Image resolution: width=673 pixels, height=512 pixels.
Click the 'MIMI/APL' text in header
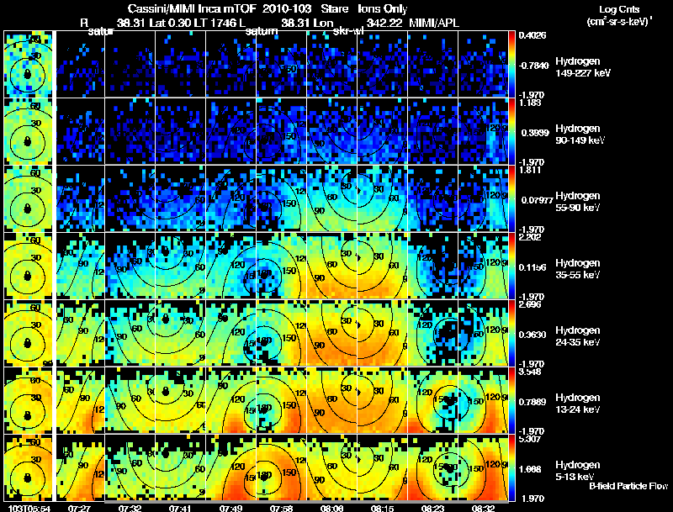[434, 23]
